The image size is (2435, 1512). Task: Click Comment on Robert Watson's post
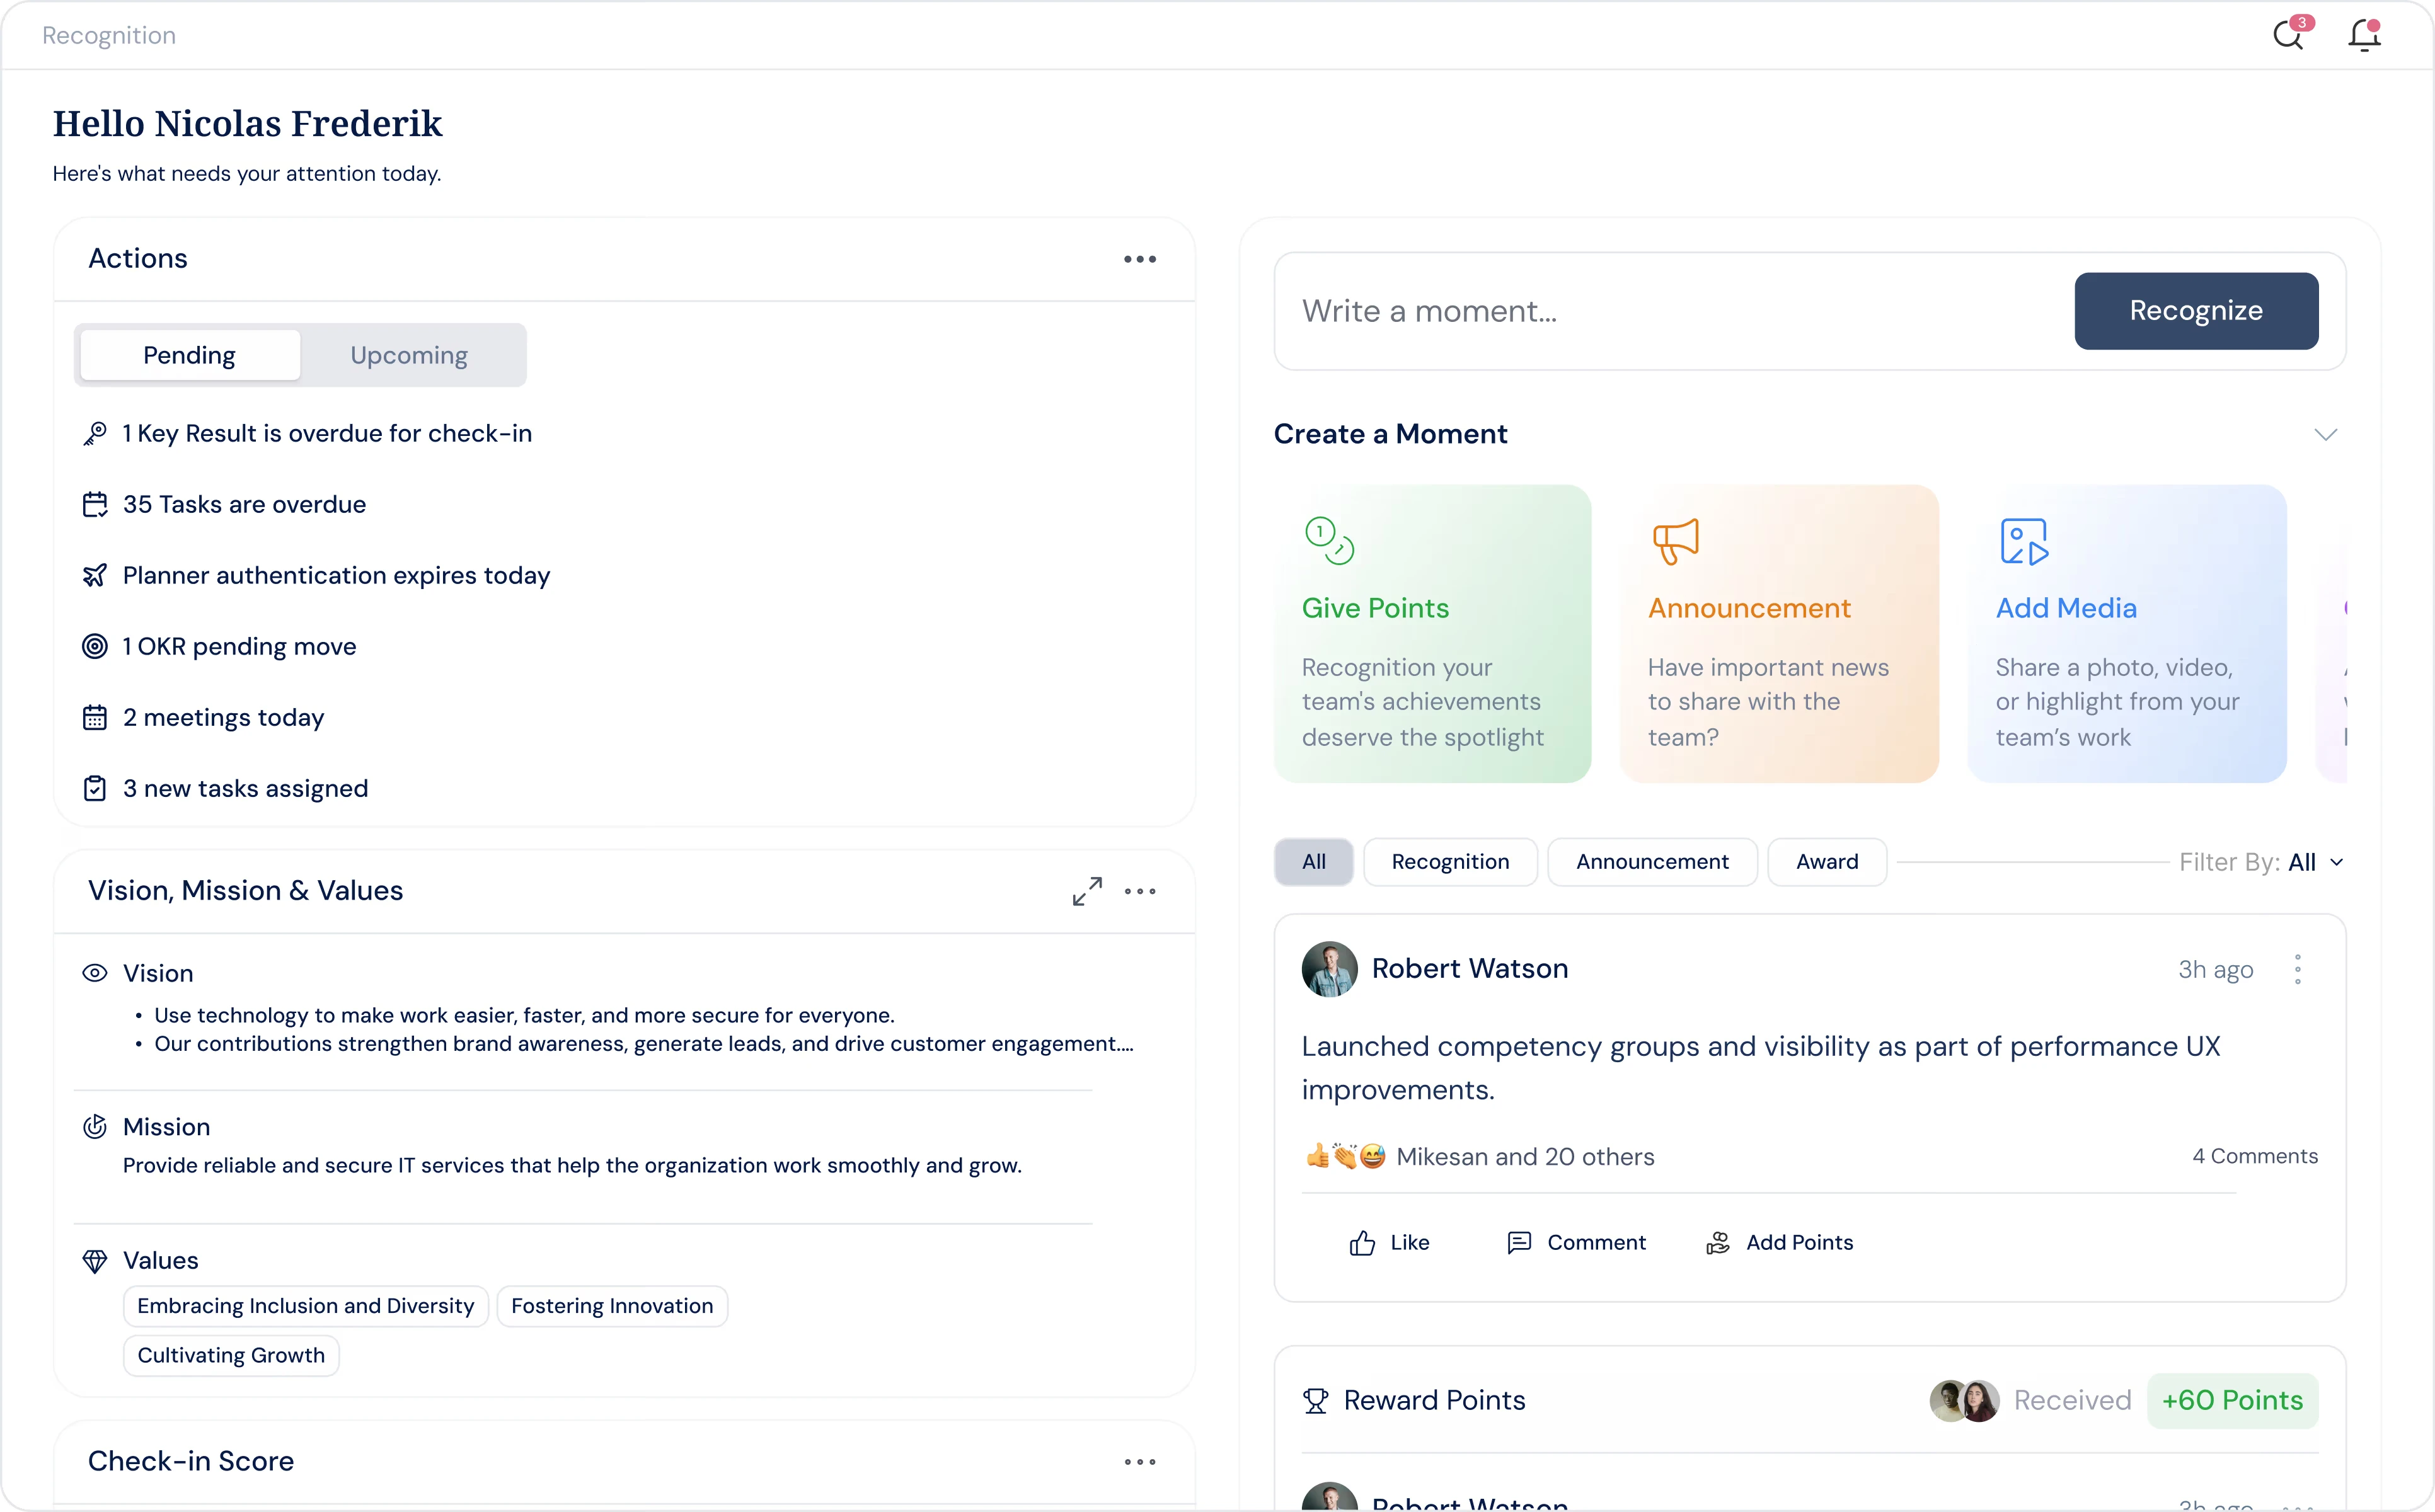(1577, 1243)
